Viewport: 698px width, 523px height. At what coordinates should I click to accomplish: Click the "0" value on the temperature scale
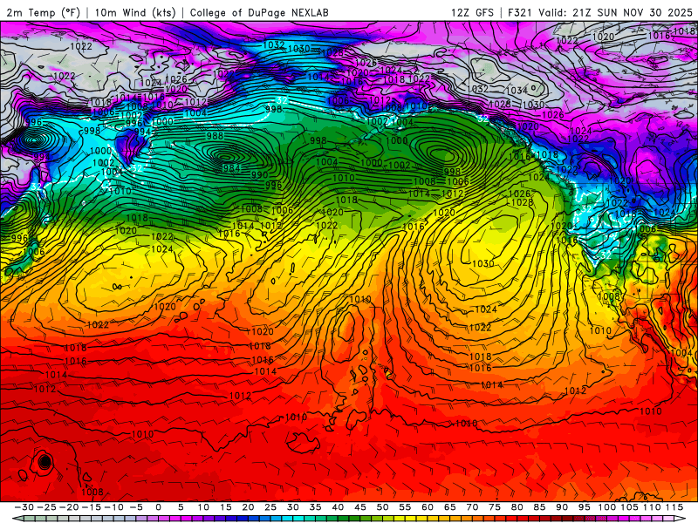pyautogui.click(x=159, y=507)
